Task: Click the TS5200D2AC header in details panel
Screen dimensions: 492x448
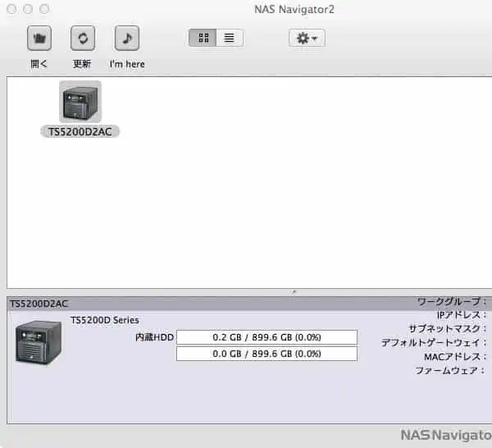Action: pos(39,304)
